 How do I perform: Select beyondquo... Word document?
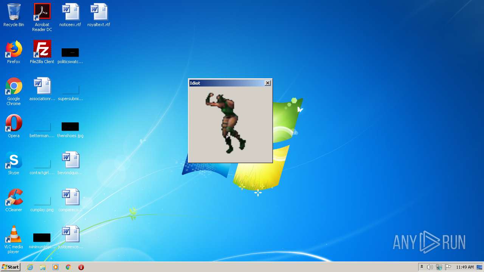coord(70,163)
